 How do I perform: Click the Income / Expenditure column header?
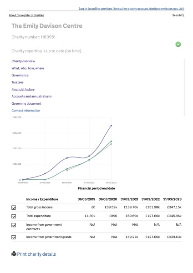(x=42, y=199)
